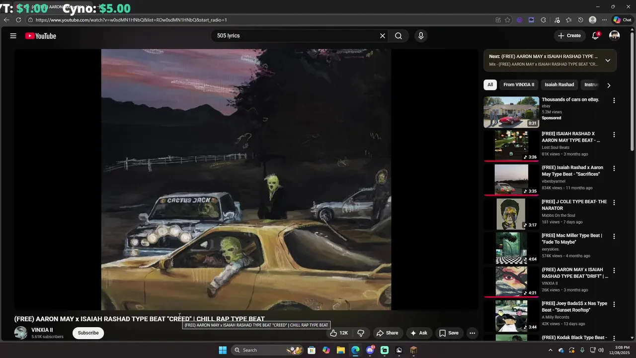Open more options for Lost Soul Beats video
The width and height of the screenshot is (636, 358).
click(x=614, y=135)
